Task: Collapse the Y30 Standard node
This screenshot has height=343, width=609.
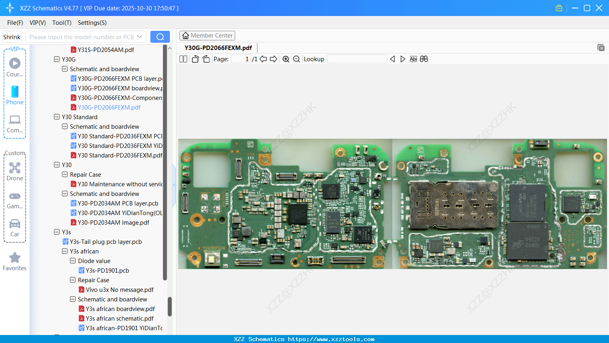Action: [x=56, y=117]
